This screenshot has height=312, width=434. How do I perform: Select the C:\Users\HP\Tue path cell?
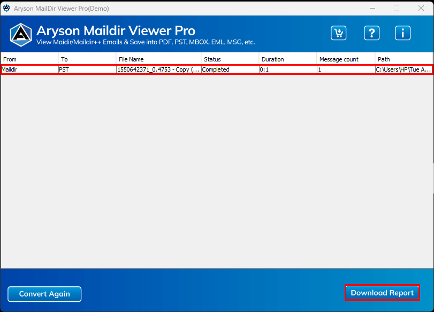tap(403, 69)
